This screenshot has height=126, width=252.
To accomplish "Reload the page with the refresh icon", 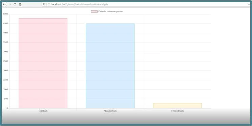I will click(x=15, y=4).
